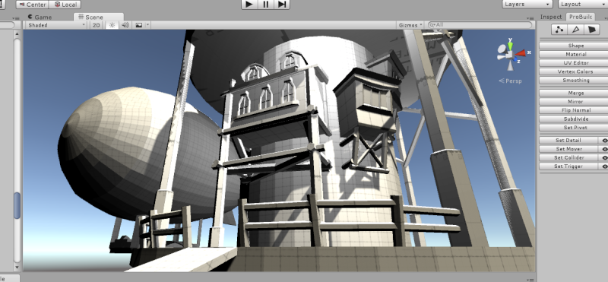Toggle 2D view mode
The image size is (608, 282).
[x=97, y=25]
